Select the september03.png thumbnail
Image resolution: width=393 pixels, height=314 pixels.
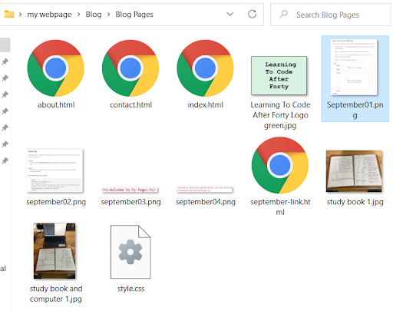tap(130, 190)
